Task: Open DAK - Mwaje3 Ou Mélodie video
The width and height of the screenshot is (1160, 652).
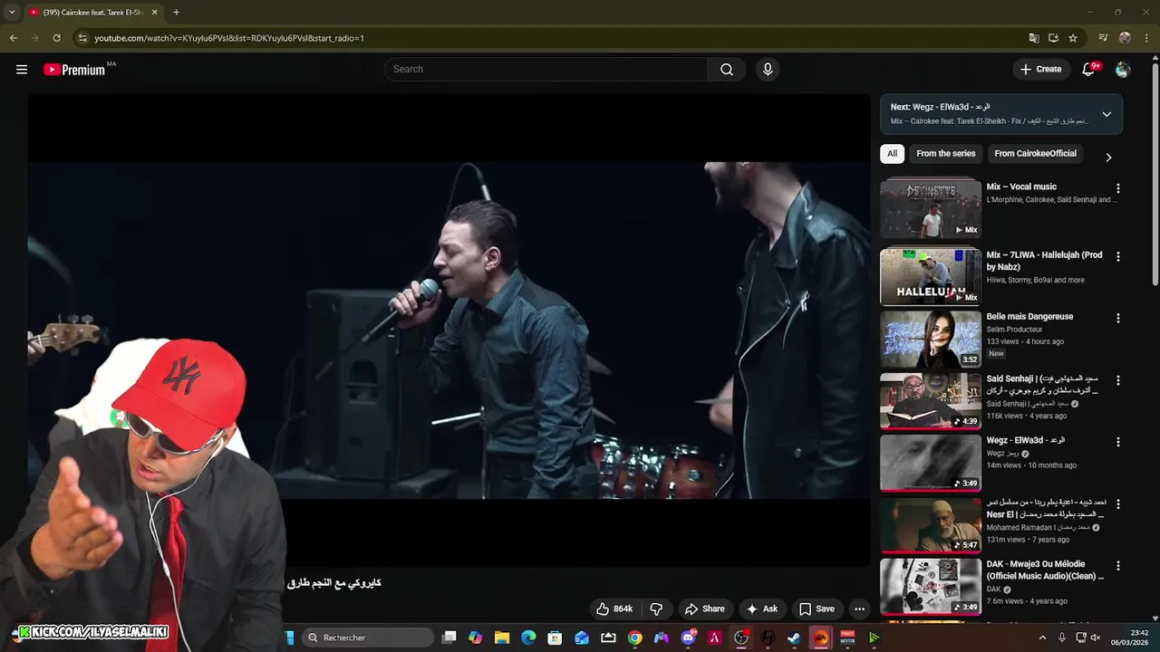Action: coord(931,586)
